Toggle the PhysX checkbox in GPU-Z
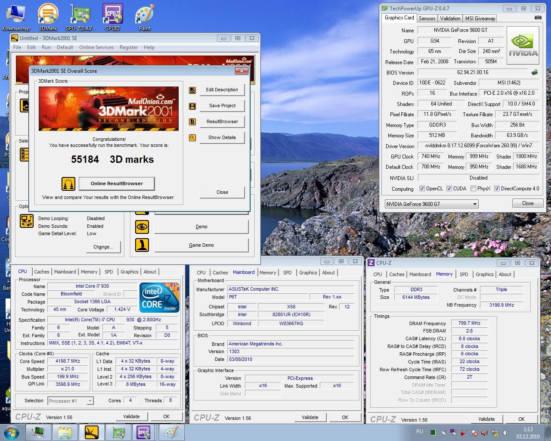551x441 pixels. (473, 189)
